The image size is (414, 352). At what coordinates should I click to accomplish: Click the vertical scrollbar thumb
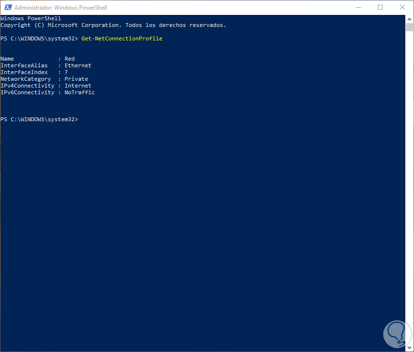coord(410,27)
